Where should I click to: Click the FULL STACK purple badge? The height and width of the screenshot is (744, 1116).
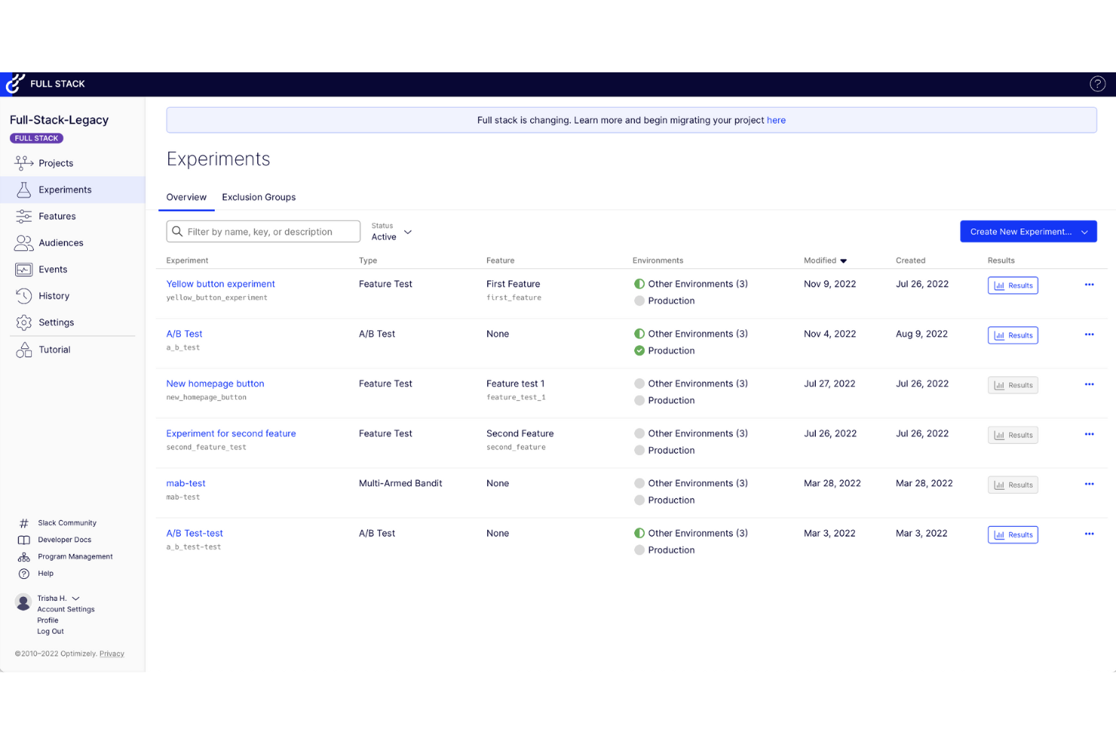tap(36, 138)
